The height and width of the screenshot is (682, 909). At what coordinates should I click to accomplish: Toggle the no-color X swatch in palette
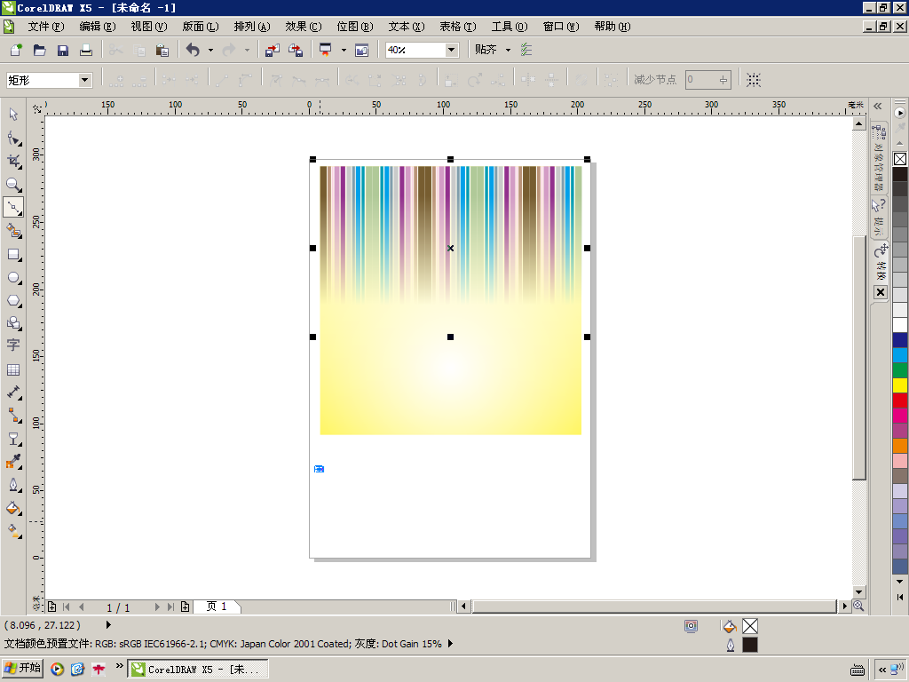point(899,159)
